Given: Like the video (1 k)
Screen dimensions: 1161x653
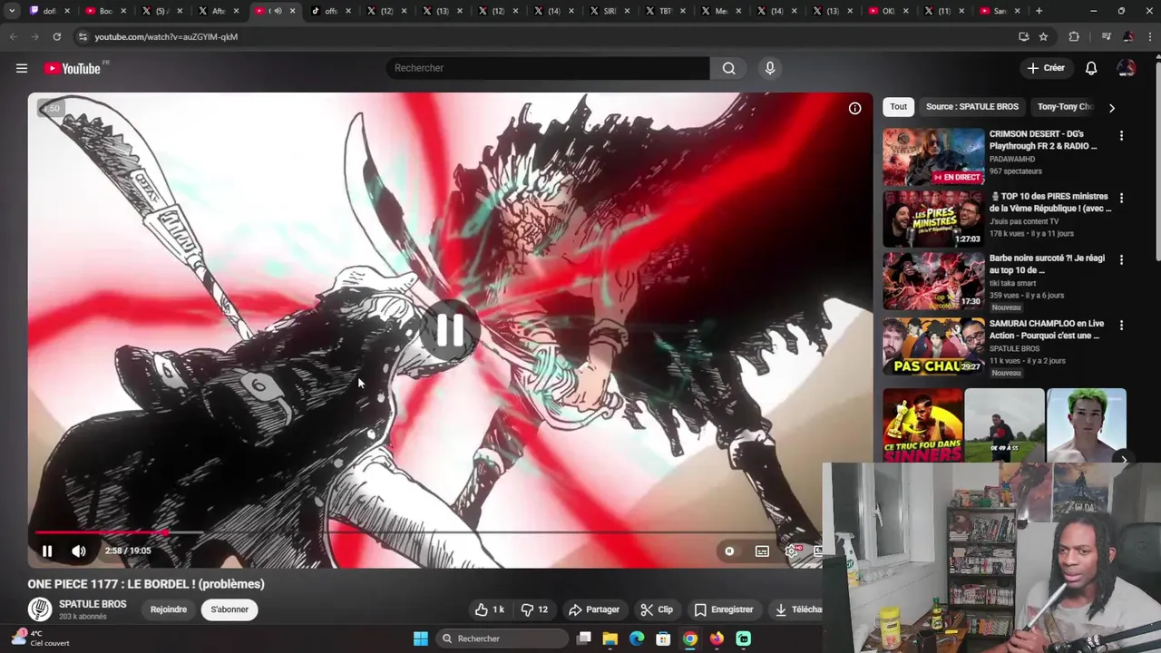Looking at the screenshot, I should [x=490, y=609].
